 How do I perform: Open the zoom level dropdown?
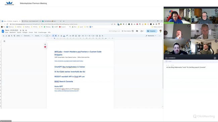(x=19, y=36)
